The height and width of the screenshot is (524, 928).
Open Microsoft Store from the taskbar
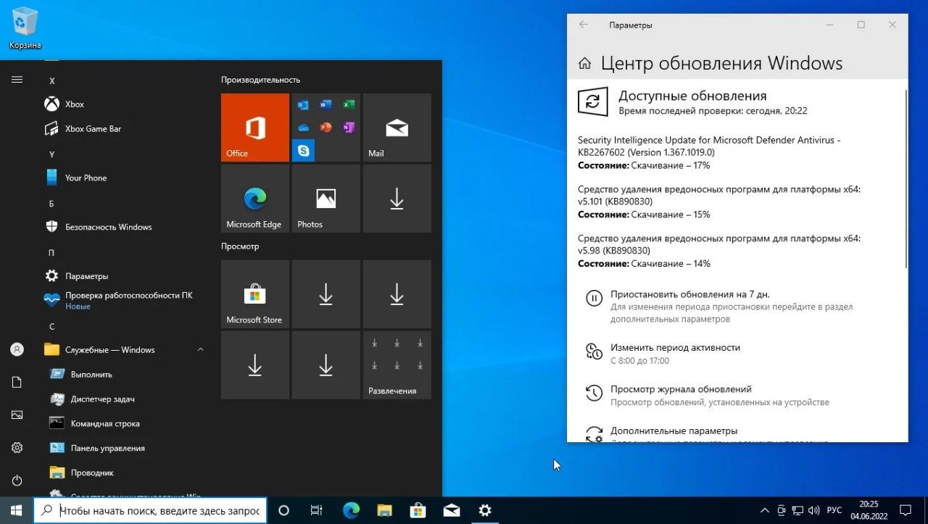click(418, 510)
